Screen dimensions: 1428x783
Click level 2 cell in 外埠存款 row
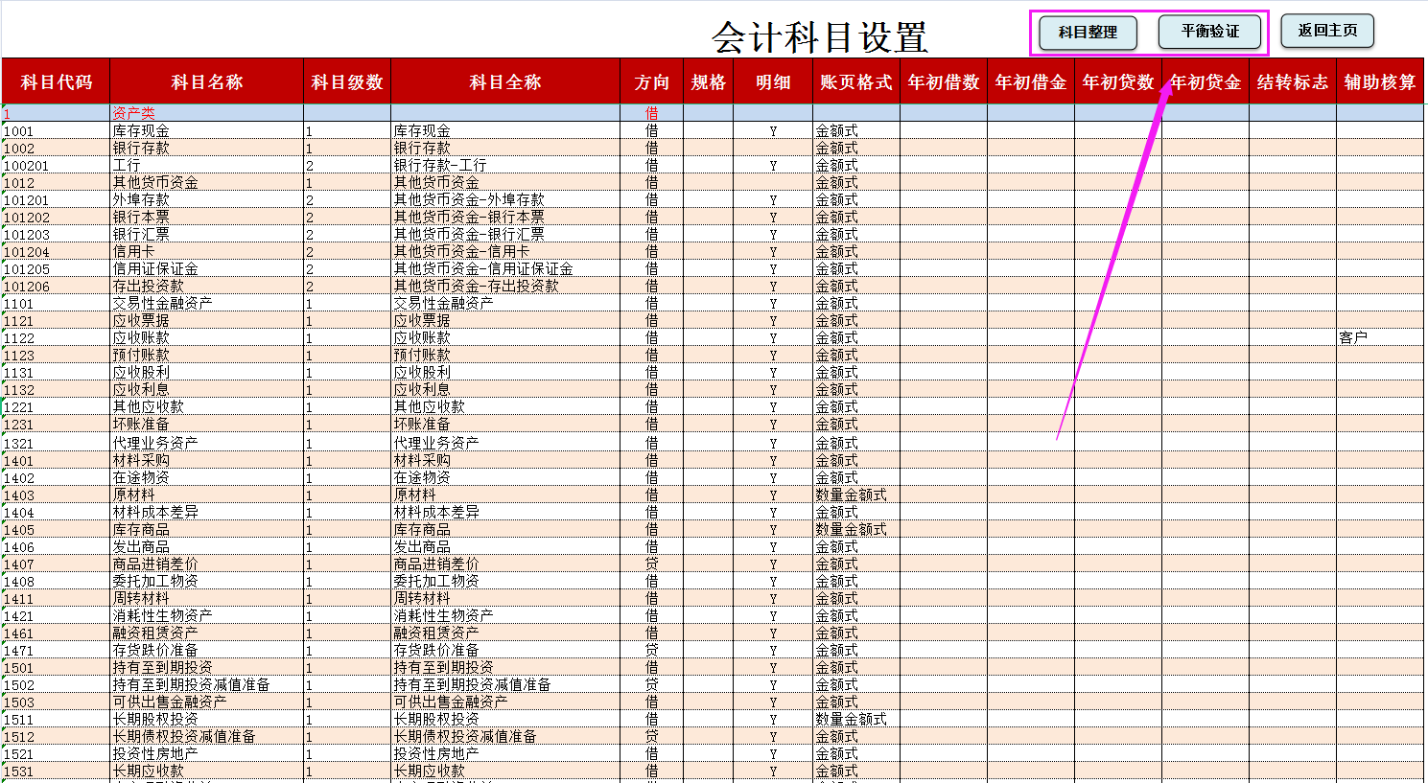(x=347, y=200)
